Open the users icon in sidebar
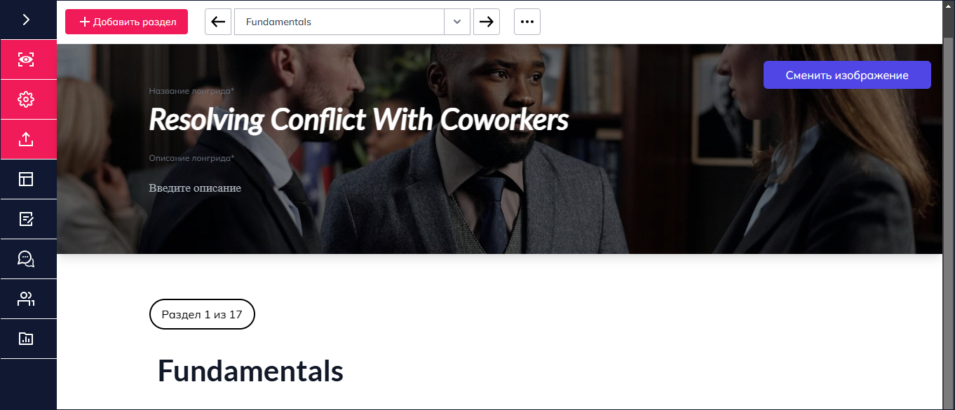The width and height of the screenshot is (955, 410). point(26,299)
